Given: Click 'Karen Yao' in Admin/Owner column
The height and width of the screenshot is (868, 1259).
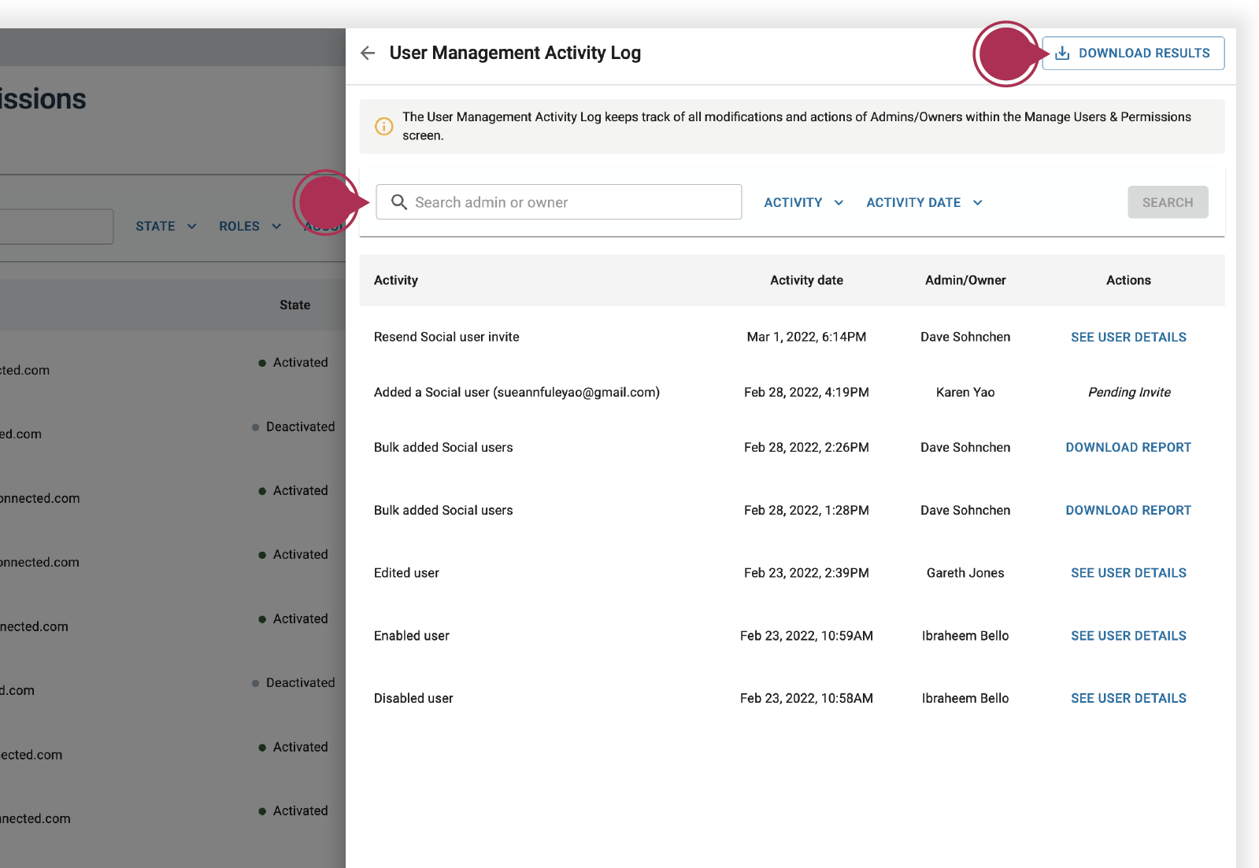Looking at the screenshot, I should [965, 392].
